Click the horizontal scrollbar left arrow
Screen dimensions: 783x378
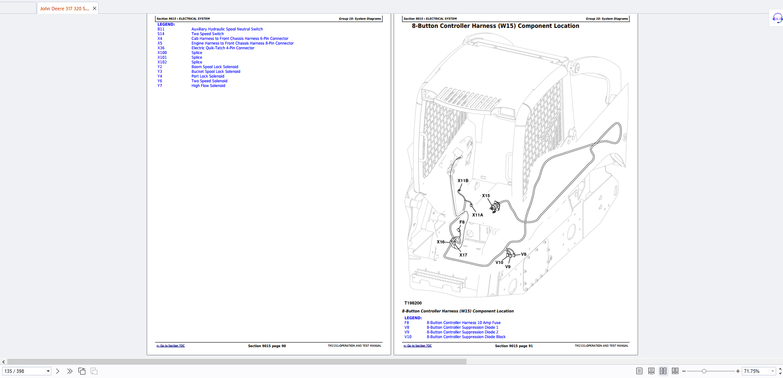tap(4, 362)
